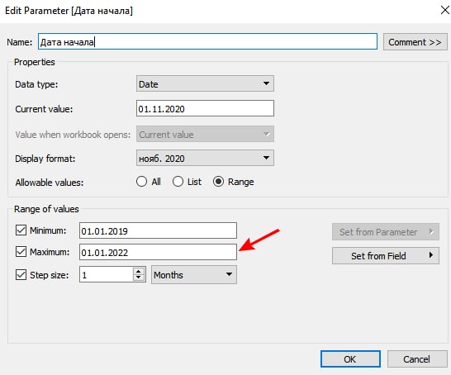The height and width of the screenshot is (375, 451).
Task: Click the Cancel button
Action: coord(417,358)
